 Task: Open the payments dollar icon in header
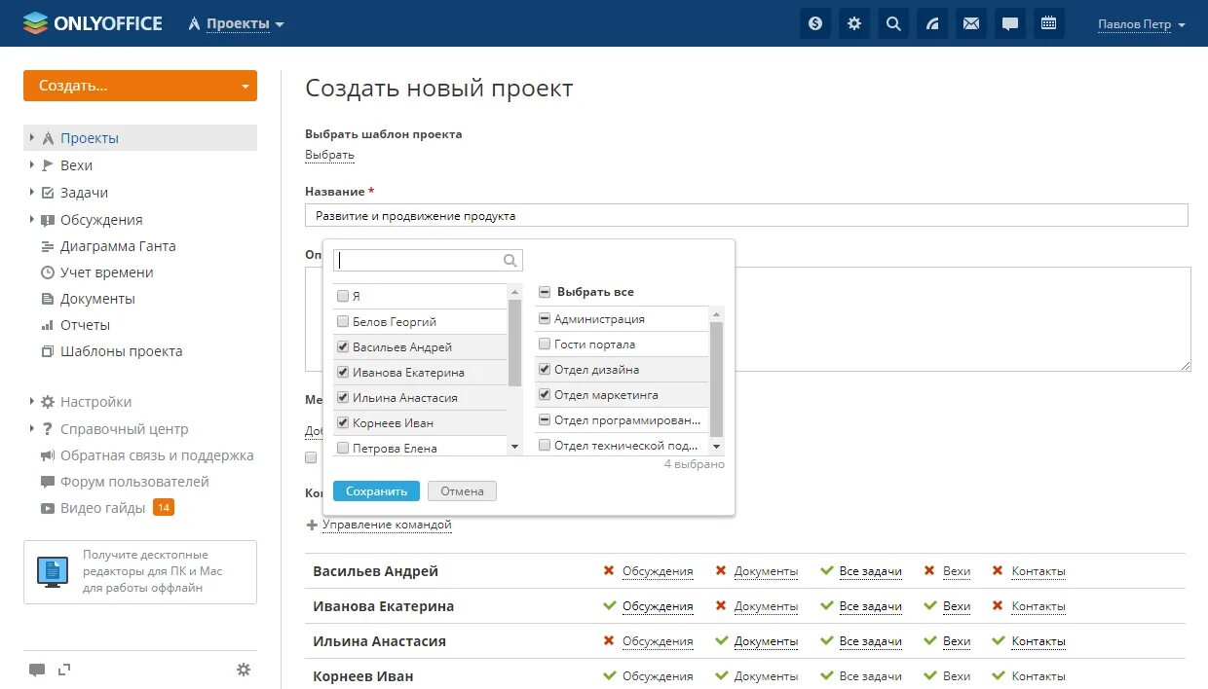pos(815,23)
